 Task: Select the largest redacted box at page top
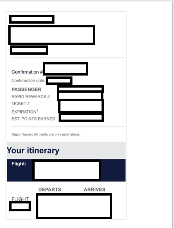52,35
